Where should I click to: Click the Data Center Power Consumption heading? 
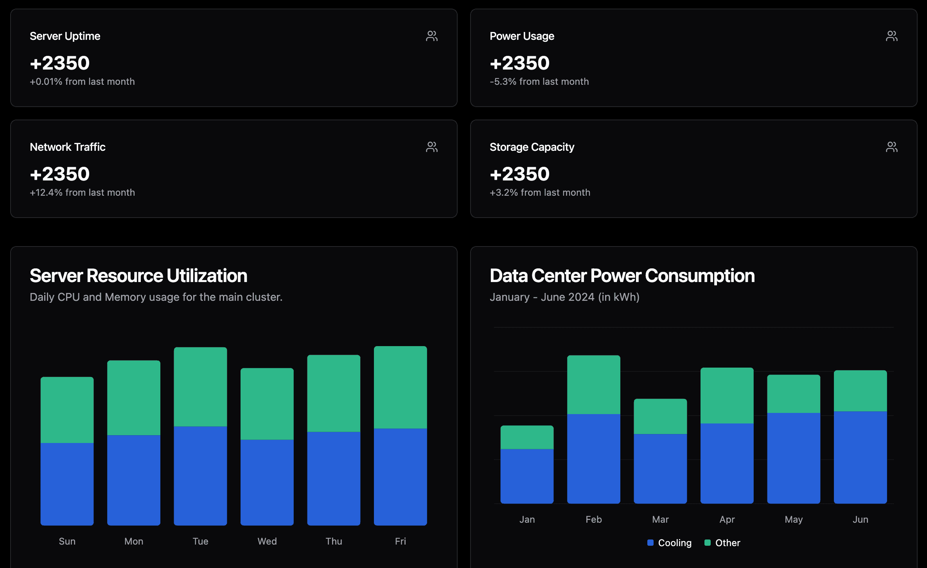point(622,276)
